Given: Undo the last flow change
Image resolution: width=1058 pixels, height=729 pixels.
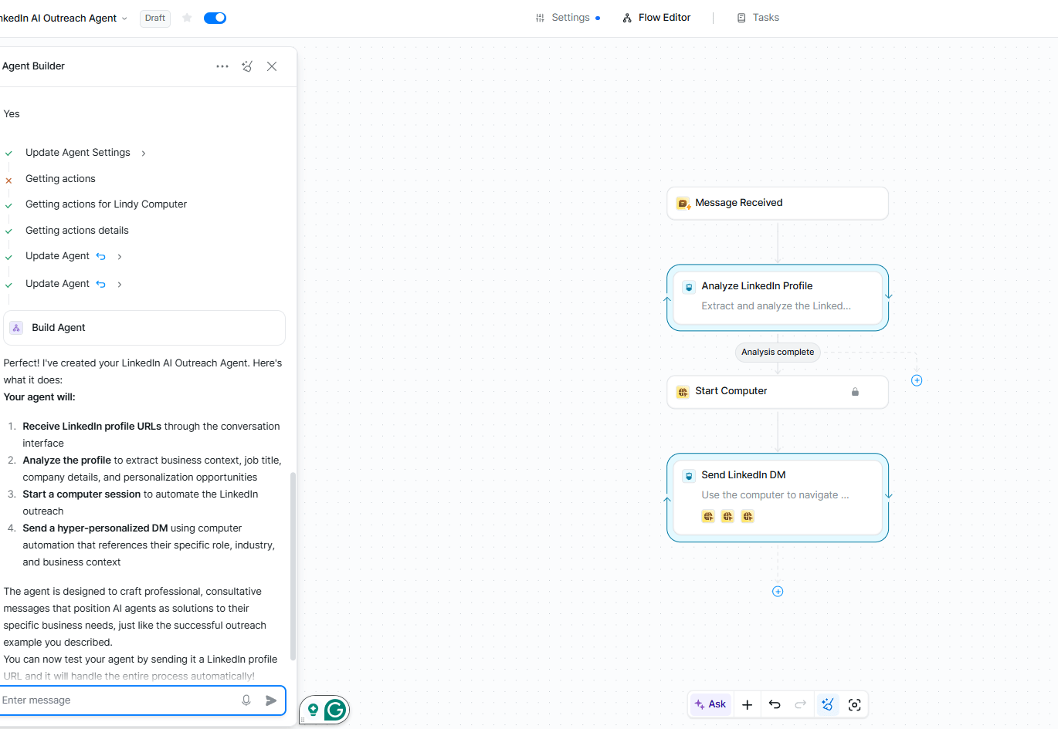Looking at the screenshot, I should [x=775, y=704].
